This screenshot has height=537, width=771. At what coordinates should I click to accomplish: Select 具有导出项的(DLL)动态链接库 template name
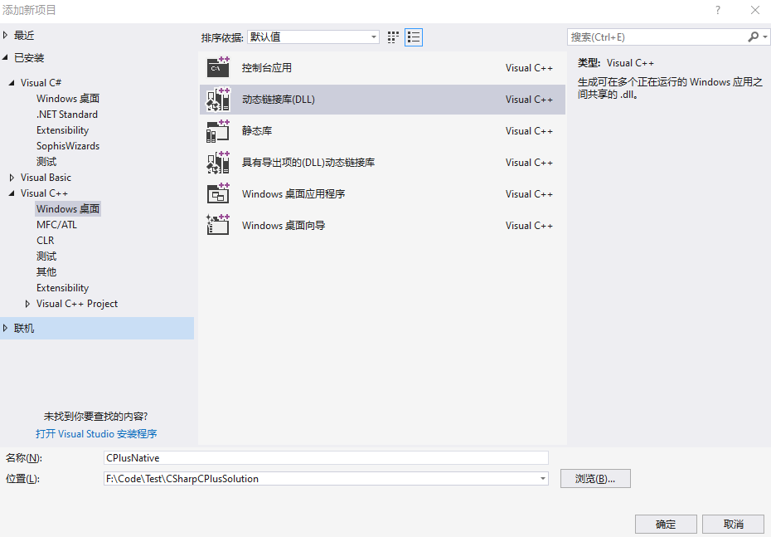[308, 163]
